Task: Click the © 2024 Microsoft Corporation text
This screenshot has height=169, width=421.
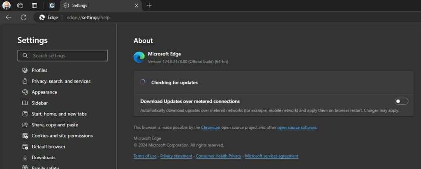Action: 178,145
